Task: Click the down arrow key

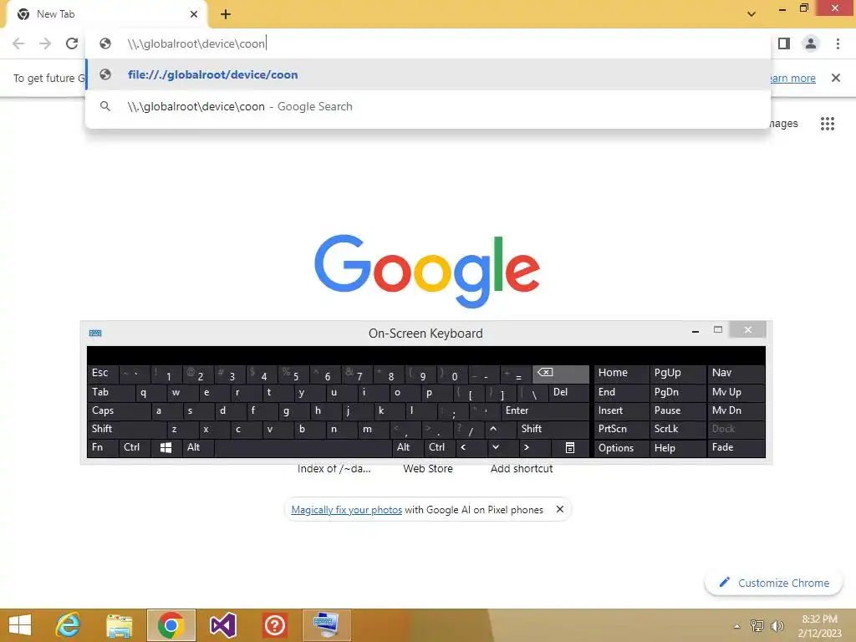Action: click(502, 448)
